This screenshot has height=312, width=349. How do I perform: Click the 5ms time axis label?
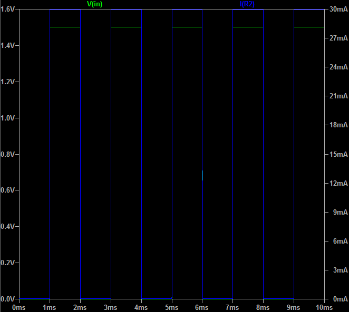[x=172, y=307]
